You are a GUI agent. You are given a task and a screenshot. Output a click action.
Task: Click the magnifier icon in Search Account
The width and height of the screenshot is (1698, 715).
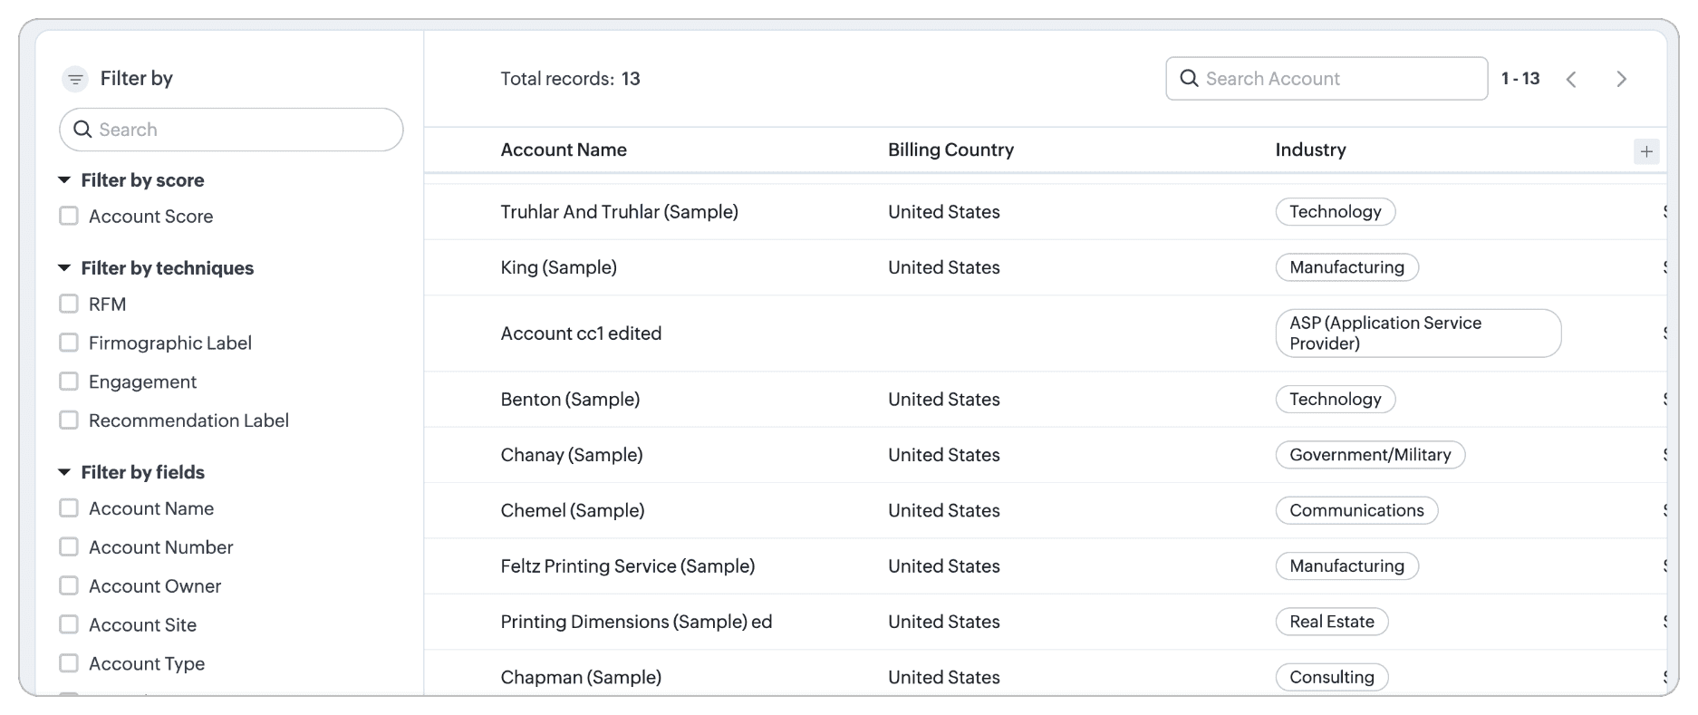(1189, 79)
